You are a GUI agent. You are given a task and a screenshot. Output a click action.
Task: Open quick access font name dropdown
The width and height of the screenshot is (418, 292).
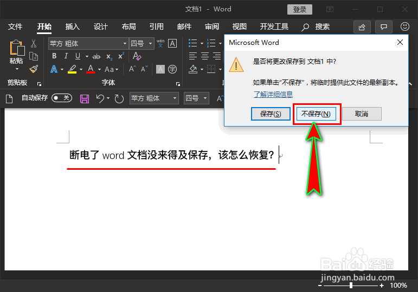[175, 98]
